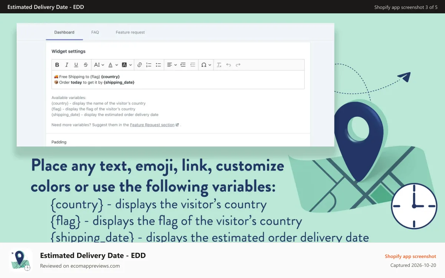
Task: Click the 'Available variables:' label
Action: [x=69, y=98]
